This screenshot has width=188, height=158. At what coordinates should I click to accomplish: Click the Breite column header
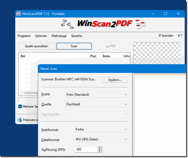click(111, 56)
